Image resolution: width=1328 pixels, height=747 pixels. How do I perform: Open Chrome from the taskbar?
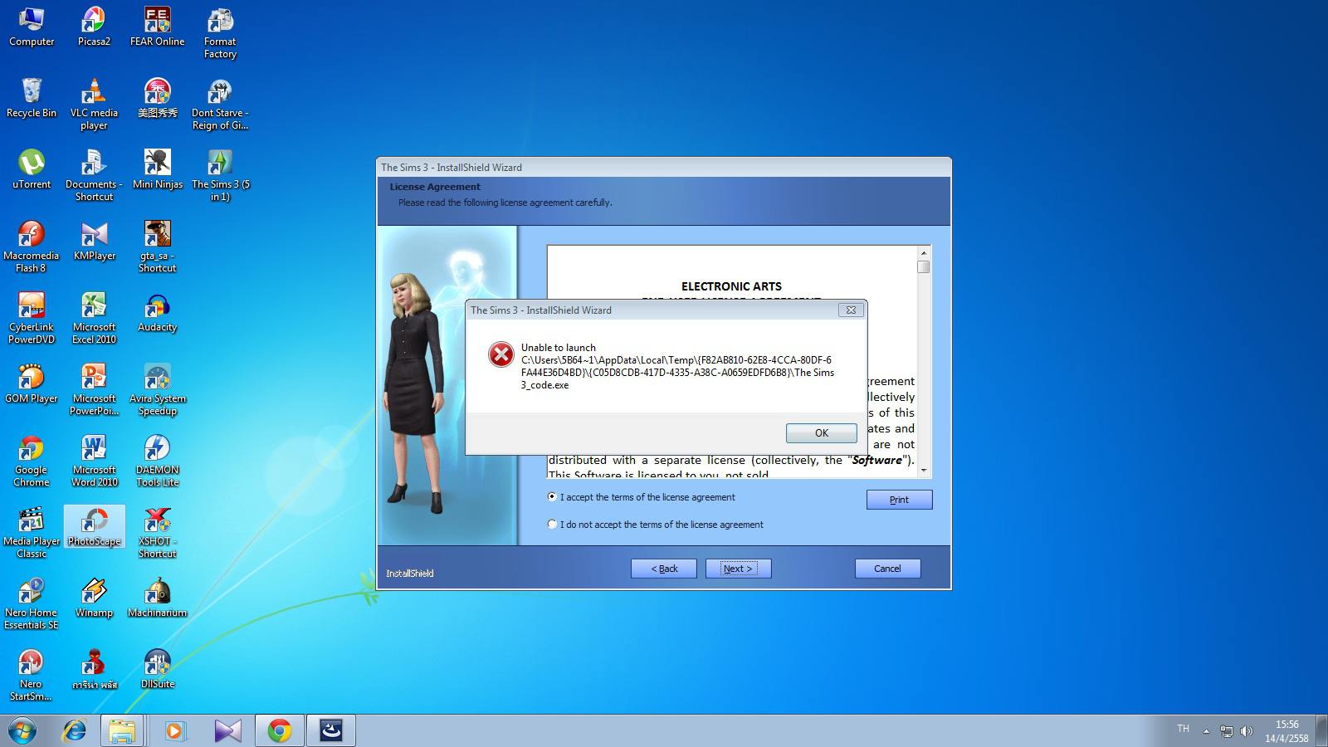point(279,730)
